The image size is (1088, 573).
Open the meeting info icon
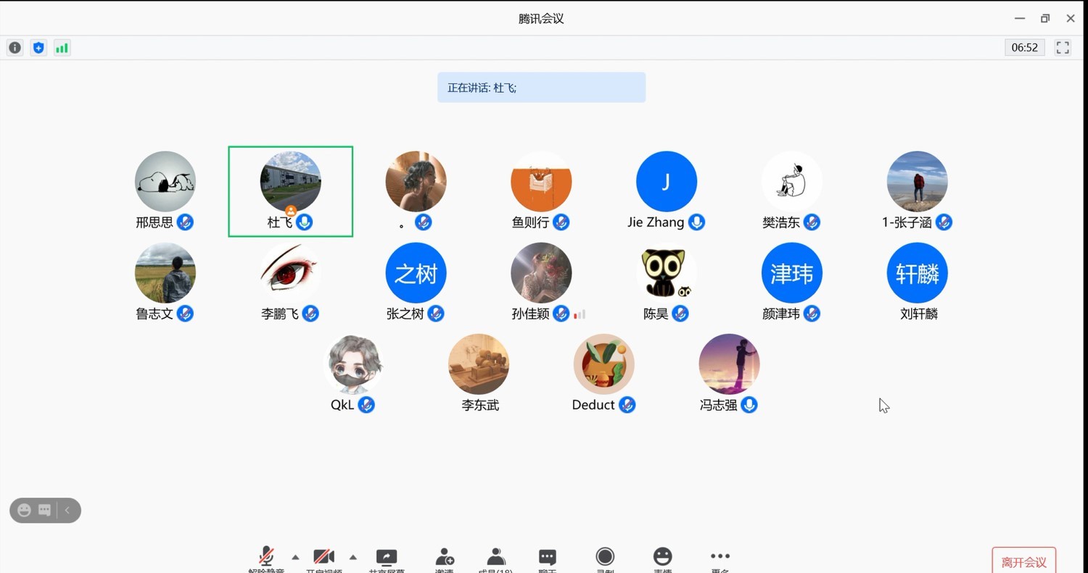pos(15,48)
